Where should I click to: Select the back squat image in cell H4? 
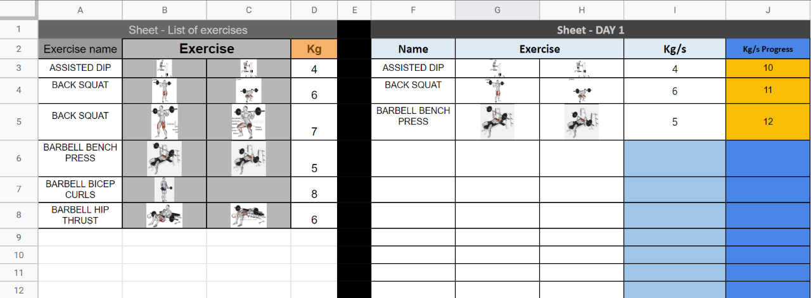pos(582,91)
